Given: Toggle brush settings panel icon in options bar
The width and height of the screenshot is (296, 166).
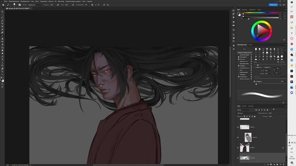Looking at the screenshot, I should click(x=19, y=5).
